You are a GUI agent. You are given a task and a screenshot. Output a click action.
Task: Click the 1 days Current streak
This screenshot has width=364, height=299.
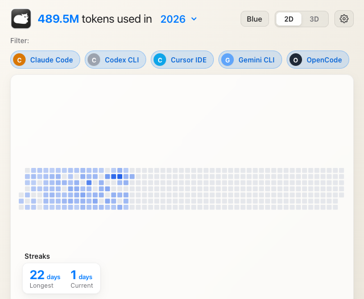click(81, 279)
